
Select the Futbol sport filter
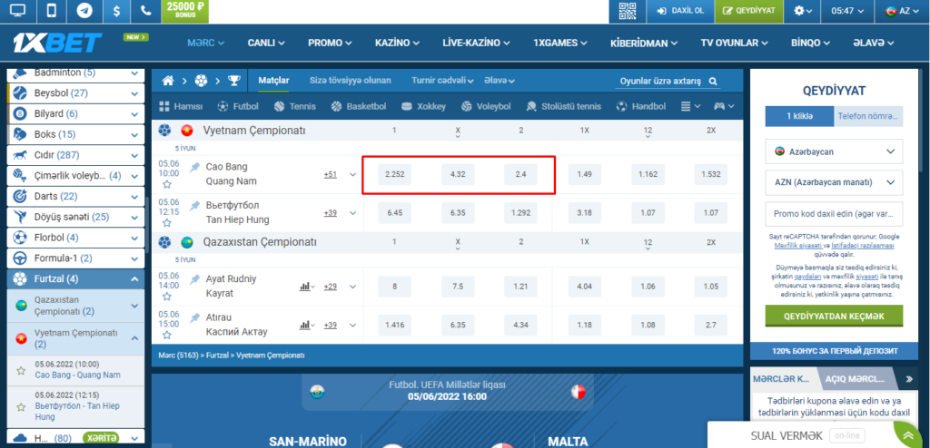238,106
